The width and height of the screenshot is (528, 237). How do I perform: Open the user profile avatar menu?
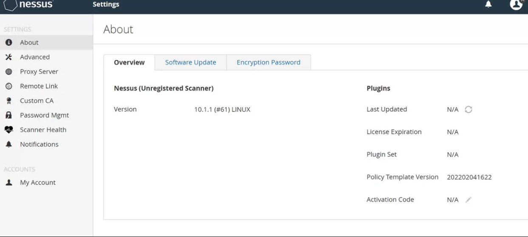516,4
